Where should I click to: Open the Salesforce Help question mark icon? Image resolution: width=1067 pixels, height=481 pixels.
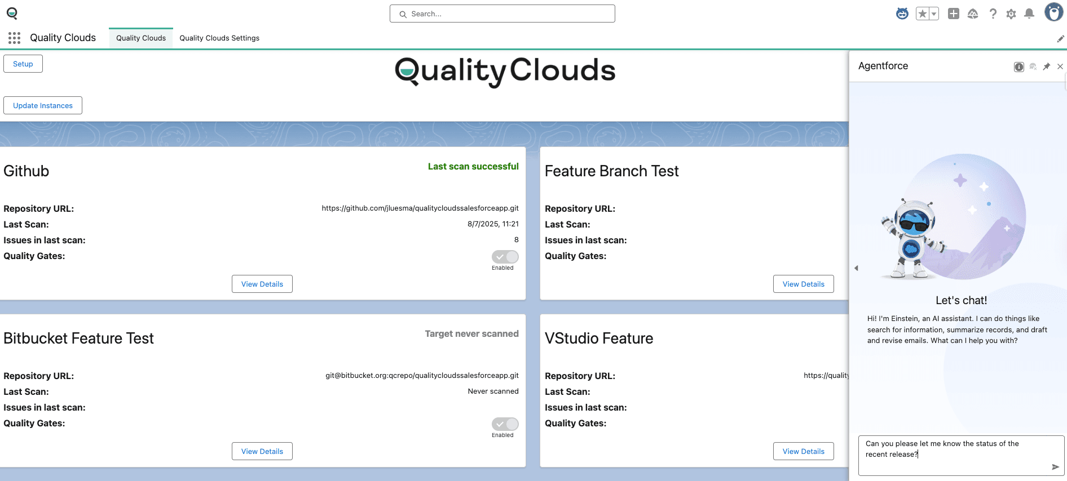coord(993,14)
